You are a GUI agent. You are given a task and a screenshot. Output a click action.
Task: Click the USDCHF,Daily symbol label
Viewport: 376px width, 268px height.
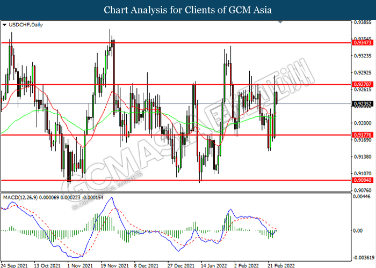26,25
